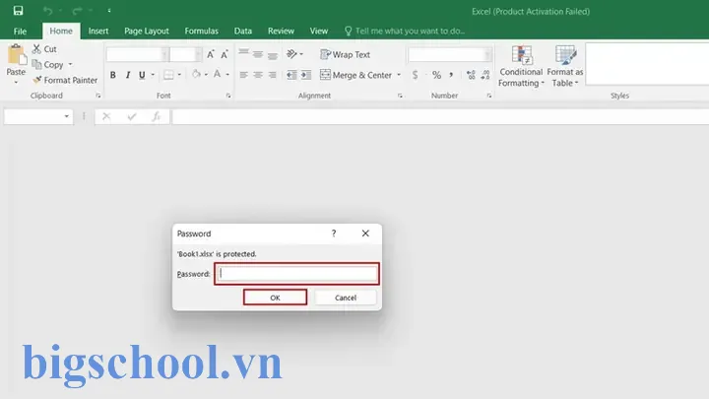Image resolution: width=709 pixels, height=399 pixels.
Task: Click the Top Align icon
Action: [244, 54]
